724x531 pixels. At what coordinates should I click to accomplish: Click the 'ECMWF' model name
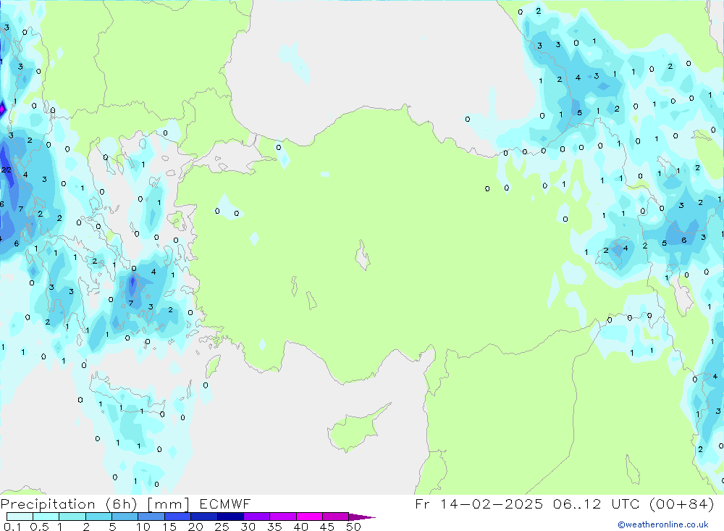225,503
